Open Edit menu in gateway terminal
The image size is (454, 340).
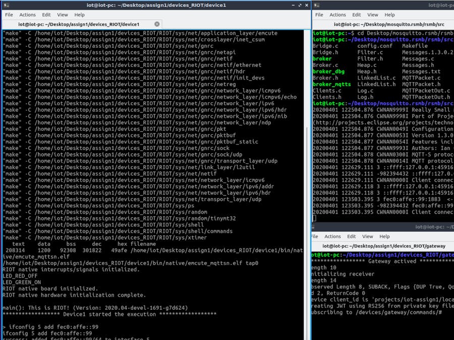(351, 237)
